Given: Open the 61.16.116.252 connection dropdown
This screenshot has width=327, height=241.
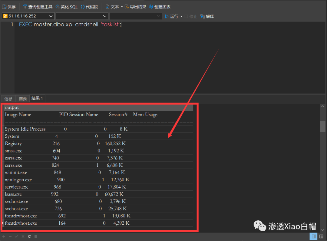Looking at the screenshot, I should coord(28,16).
